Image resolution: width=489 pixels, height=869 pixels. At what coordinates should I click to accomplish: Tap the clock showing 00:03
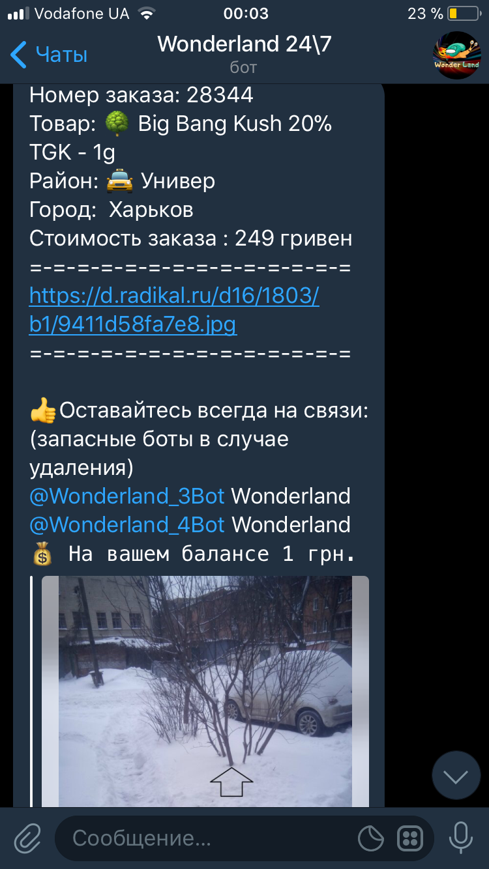point(245,14)
